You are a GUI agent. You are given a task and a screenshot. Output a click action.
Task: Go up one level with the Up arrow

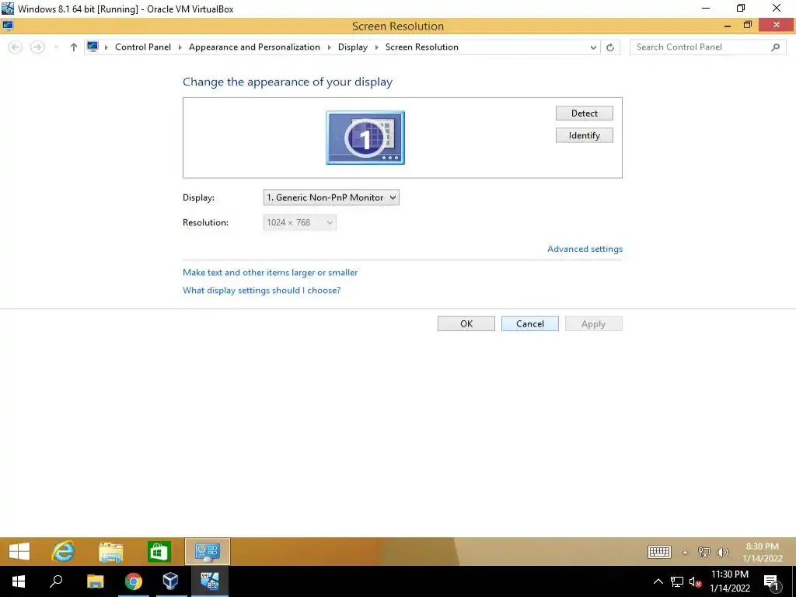coord(74,47)
